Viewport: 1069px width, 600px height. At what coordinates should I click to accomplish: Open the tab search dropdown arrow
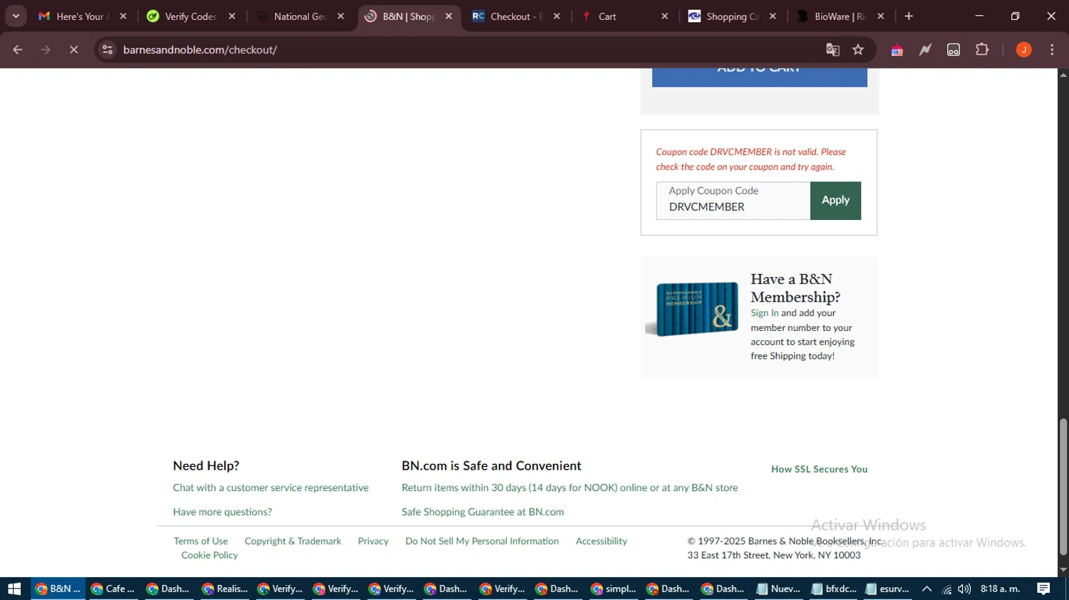16,16
